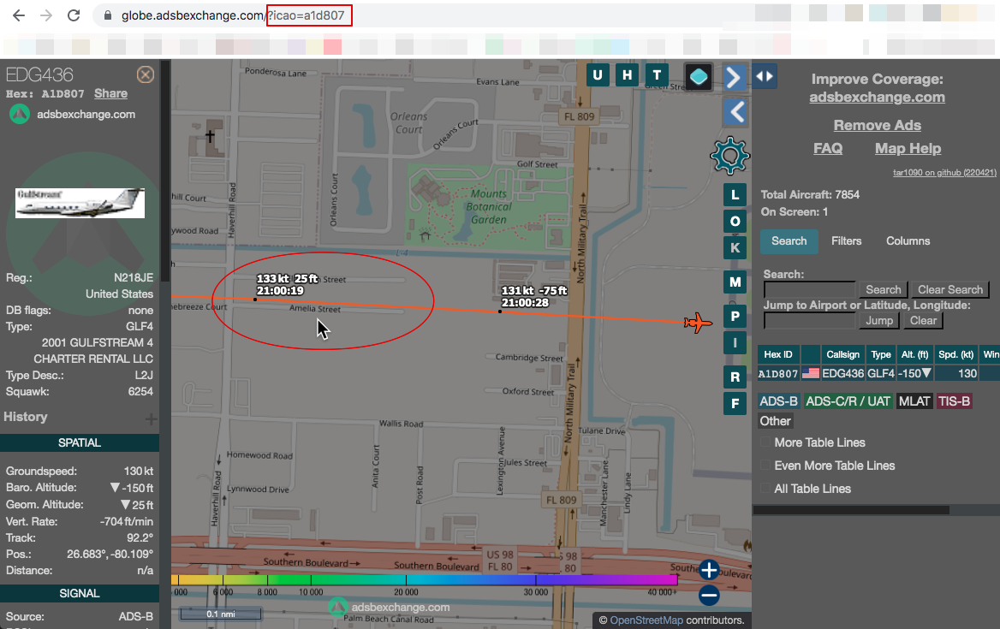Image resolution: width=1000 pixels, height=629 pixels.
Task: Click the orange aircraft icon on map
Action: [x=699, y=323]
